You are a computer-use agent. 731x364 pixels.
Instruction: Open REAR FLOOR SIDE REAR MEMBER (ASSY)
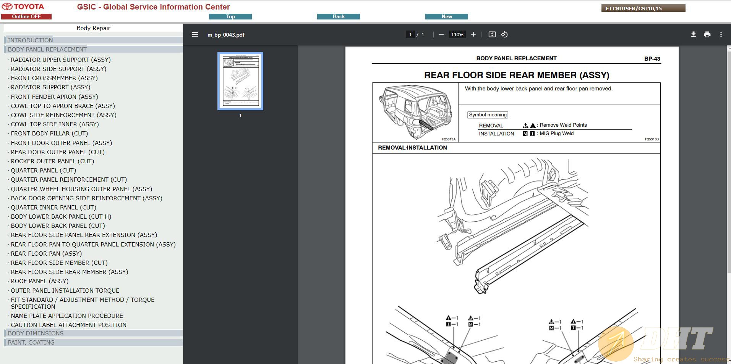[x=70, y=272]
